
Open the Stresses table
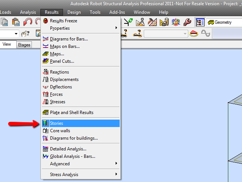tap(80, 102)
